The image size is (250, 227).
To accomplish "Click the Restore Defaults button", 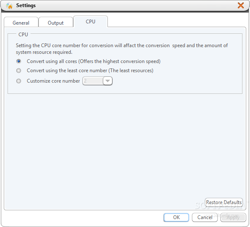I will [224, 202].
